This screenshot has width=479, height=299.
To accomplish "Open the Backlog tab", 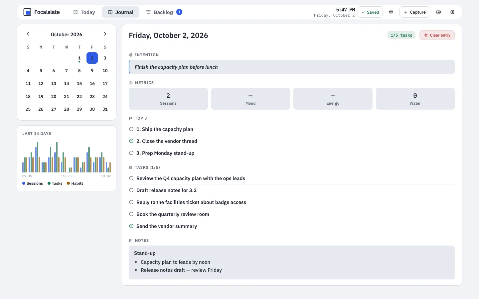I will (x=164, y=12).
